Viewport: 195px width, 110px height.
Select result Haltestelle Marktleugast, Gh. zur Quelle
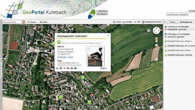[181, 46]
